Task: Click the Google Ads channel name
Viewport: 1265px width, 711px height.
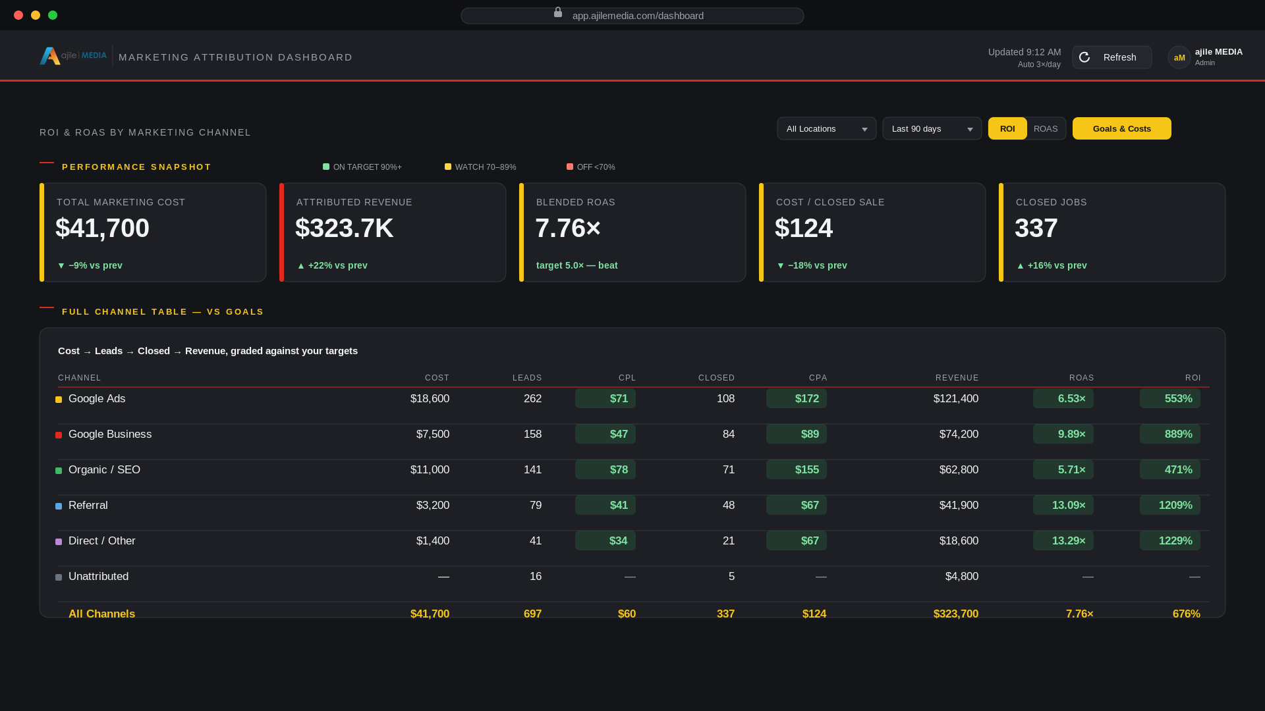Action: (x=97, y=398)
